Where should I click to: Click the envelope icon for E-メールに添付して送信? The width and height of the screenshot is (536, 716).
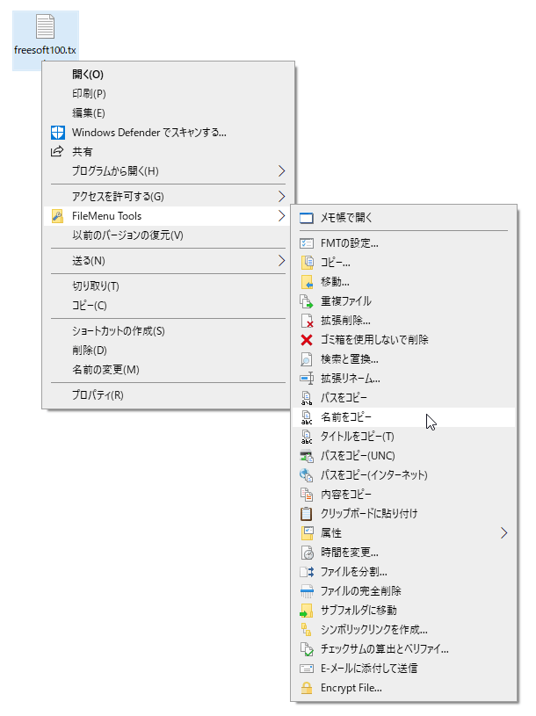[x=305, y=669]
